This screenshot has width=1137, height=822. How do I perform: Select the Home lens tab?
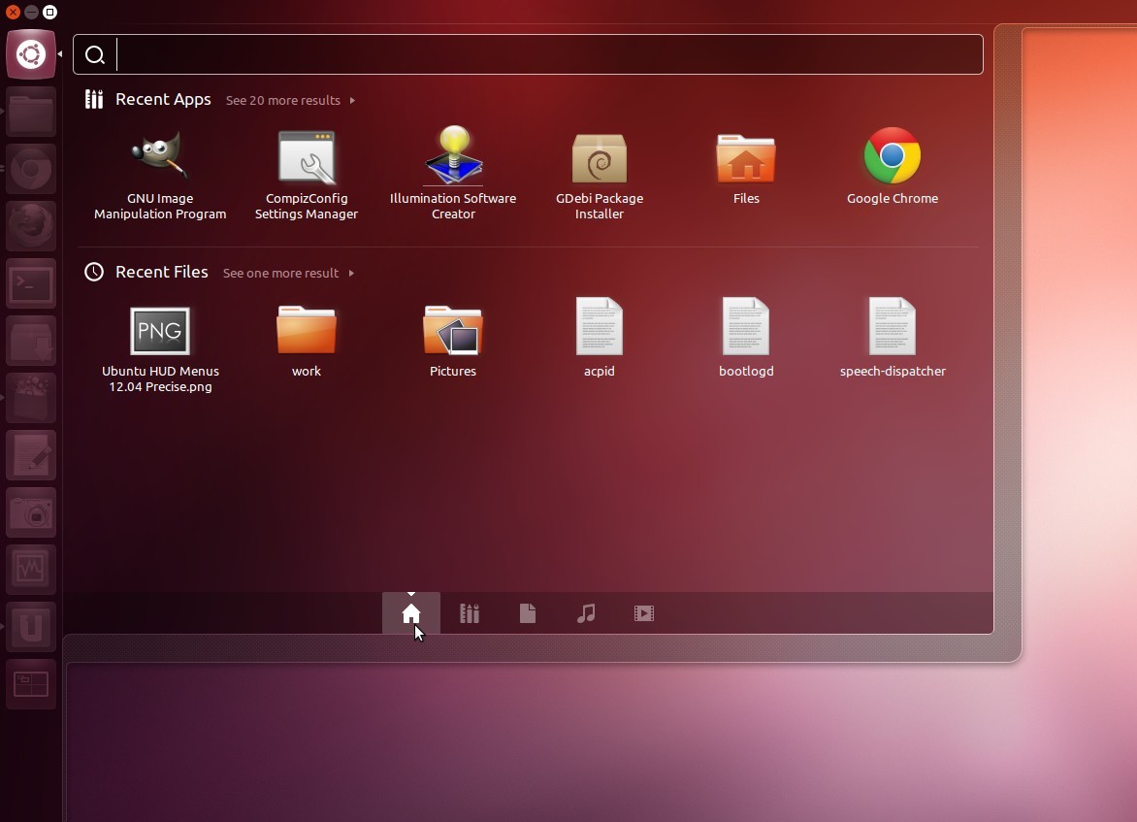coord(411,613)
